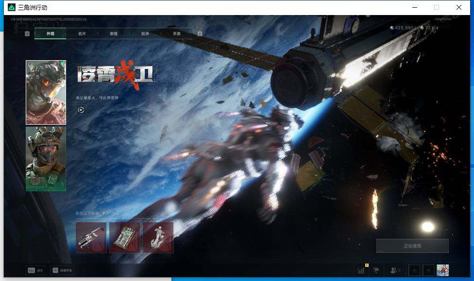Open the stats bar chart icon
Screen dimensions: 474x281
pyautogui.click(x=361, y=270)
